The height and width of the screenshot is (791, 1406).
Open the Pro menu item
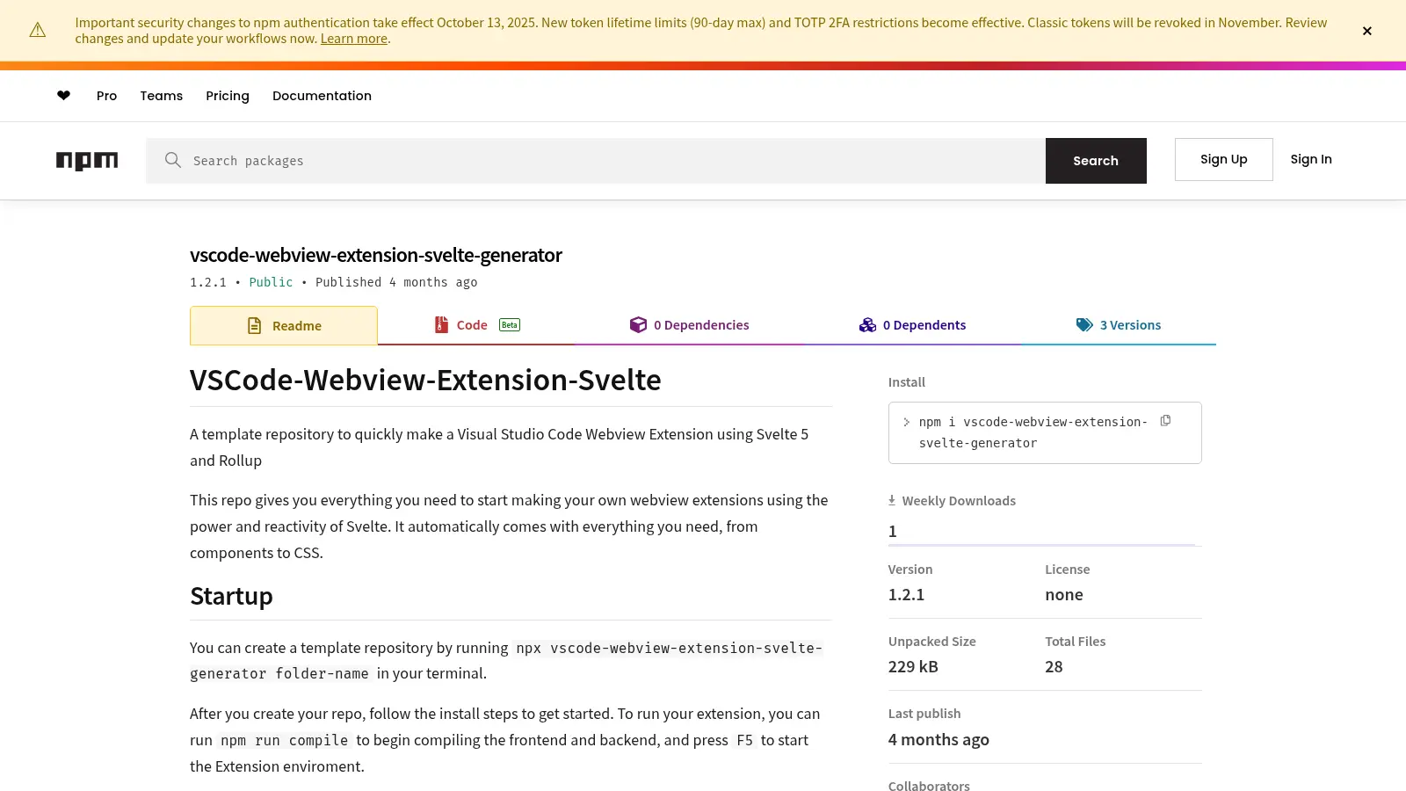click(x=106, y=96)
